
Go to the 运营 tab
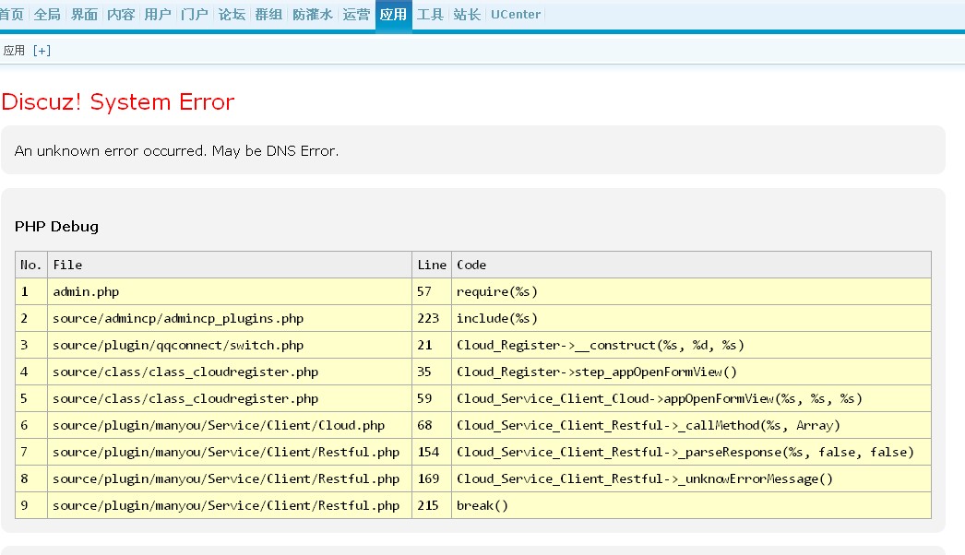pos(356,15)
